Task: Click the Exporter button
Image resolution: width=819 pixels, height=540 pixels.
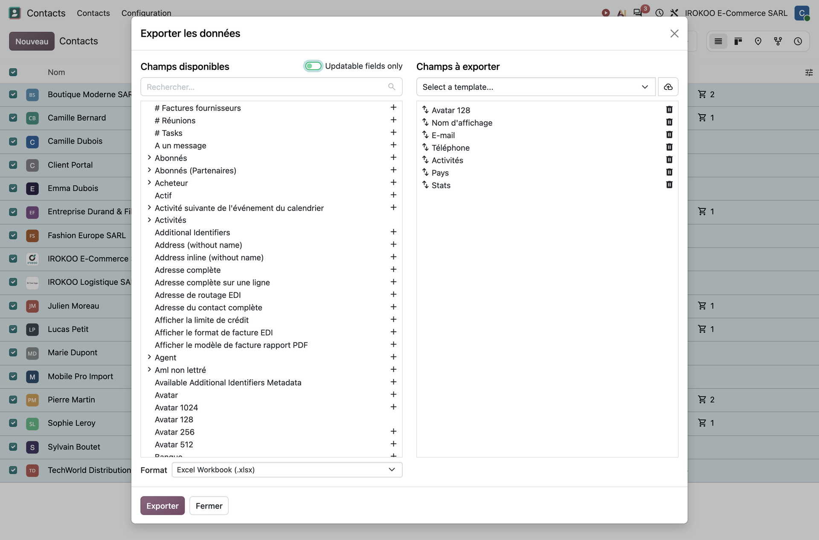Action: click(163, 505)
